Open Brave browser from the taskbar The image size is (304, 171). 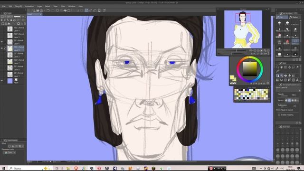76,168
